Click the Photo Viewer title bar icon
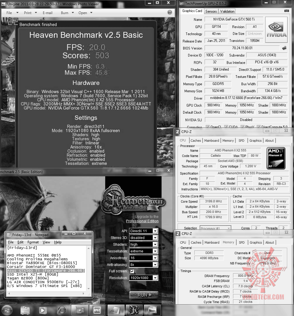Screen dimensions: 294x316 pyautogui.click(x=4, y=4)
